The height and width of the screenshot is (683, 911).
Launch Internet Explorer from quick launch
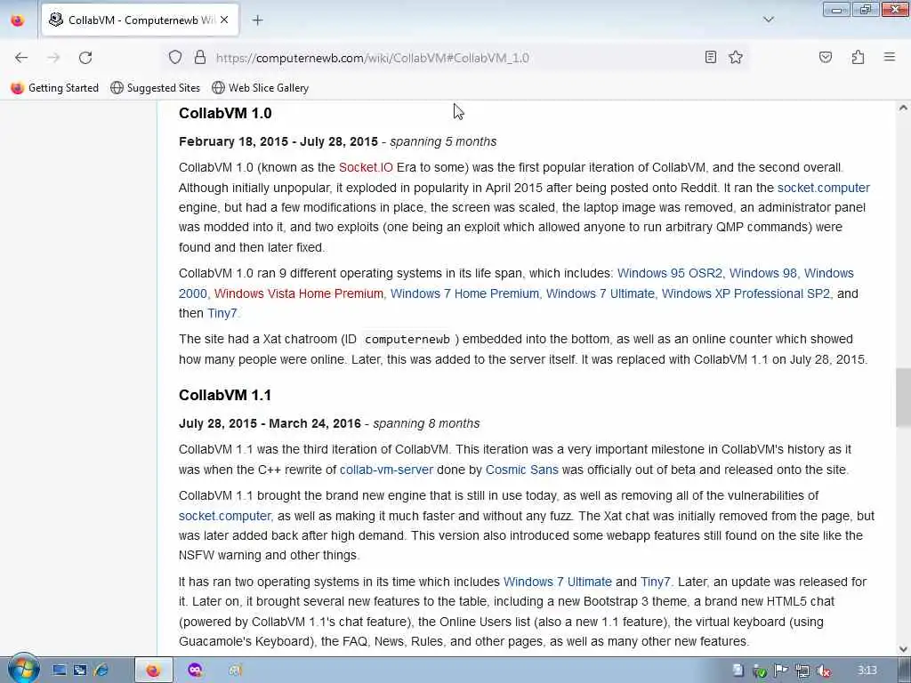[x=101, y=671]
